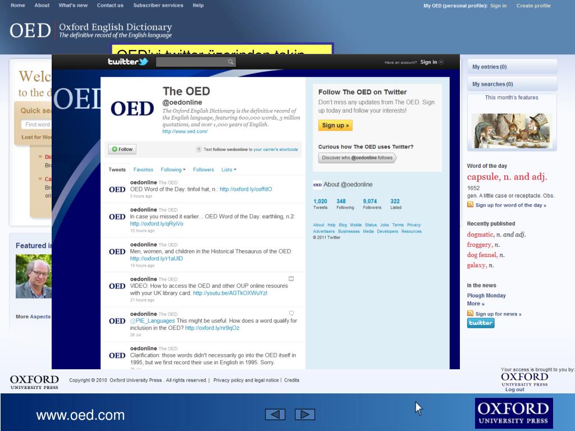Screen dimensions: 575x431
Task: Open the Followers tab
Action: [203, 169]
